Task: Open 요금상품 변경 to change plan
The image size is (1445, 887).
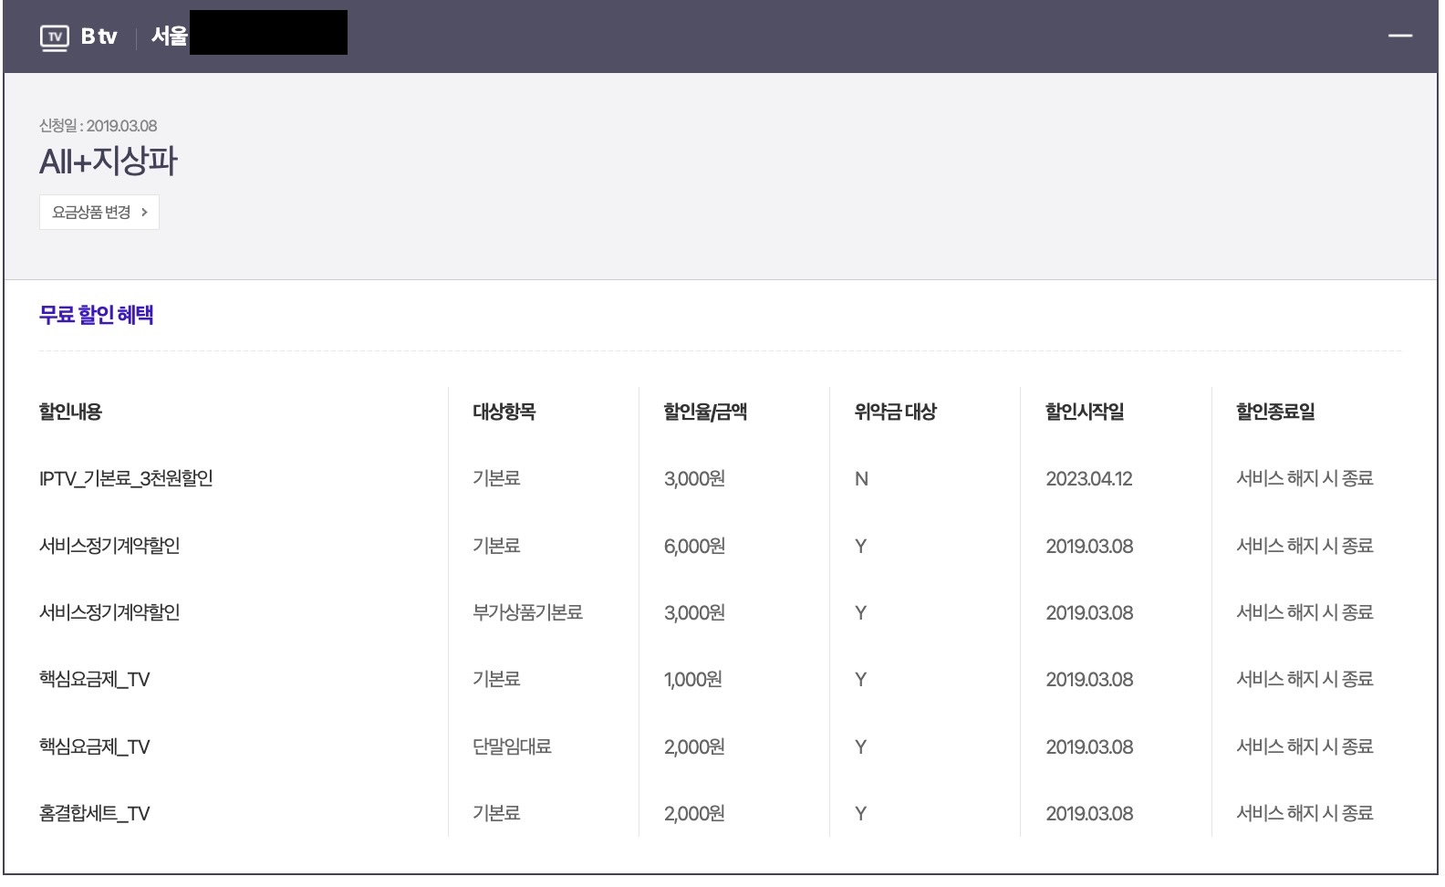Action: point(99,213)
